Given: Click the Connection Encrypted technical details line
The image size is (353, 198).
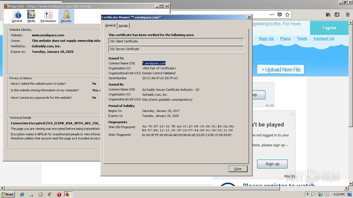Looking at the screenshot, I should point(55,123).
